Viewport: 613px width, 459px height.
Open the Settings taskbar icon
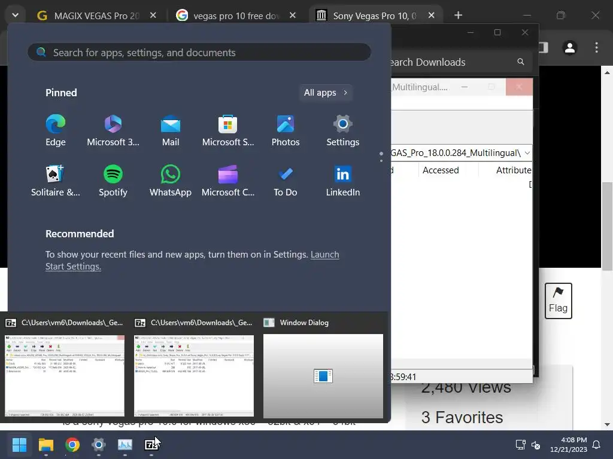tap(99, 445)
